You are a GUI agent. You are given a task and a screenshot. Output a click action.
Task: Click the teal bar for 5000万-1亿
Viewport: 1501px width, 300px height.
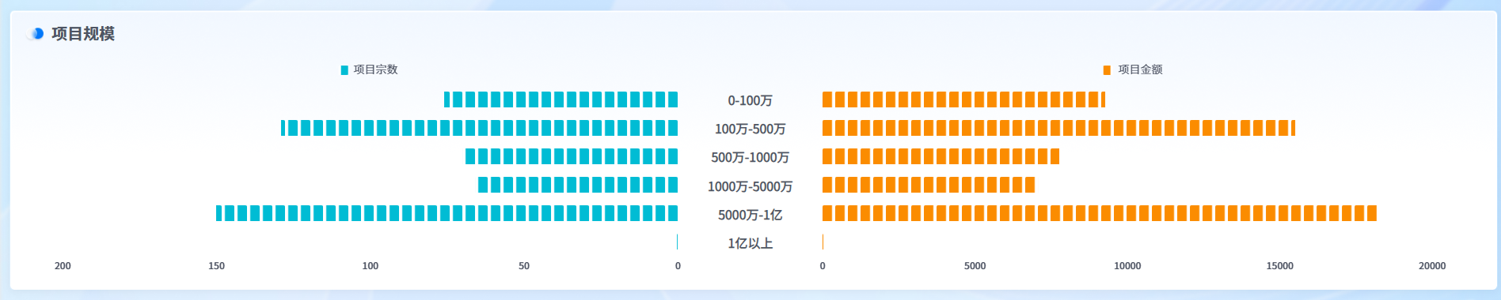tap(446, 213)
